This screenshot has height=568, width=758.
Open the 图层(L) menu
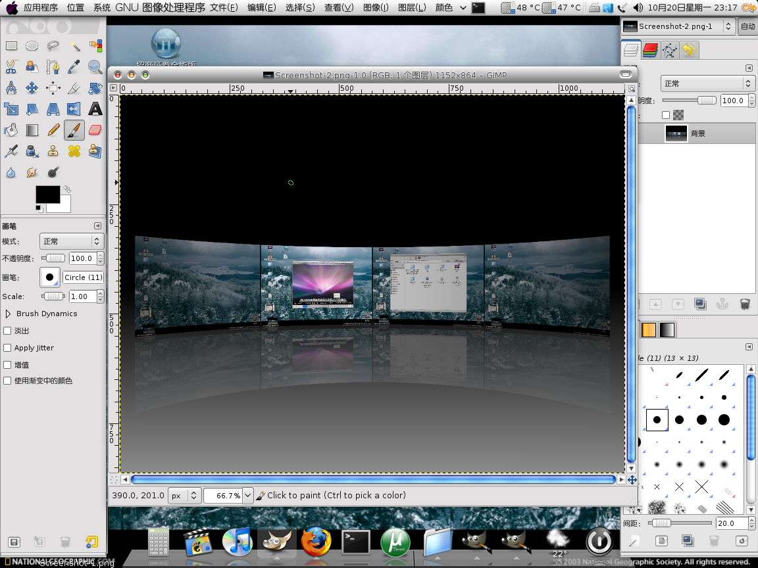[x=412, y=7]
